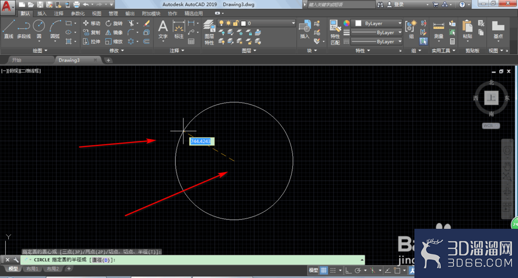
Task: Switch to the 输出 (Output) ribbon tab
Action: tap(130, 13)
